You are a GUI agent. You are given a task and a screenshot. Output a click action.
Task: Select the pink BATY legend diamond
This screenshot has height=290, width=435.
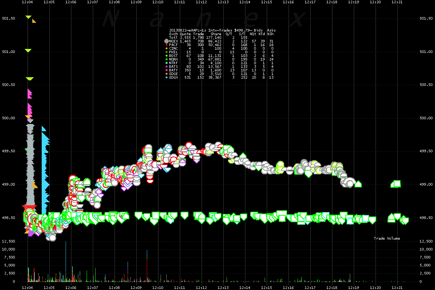pos(166,70)
